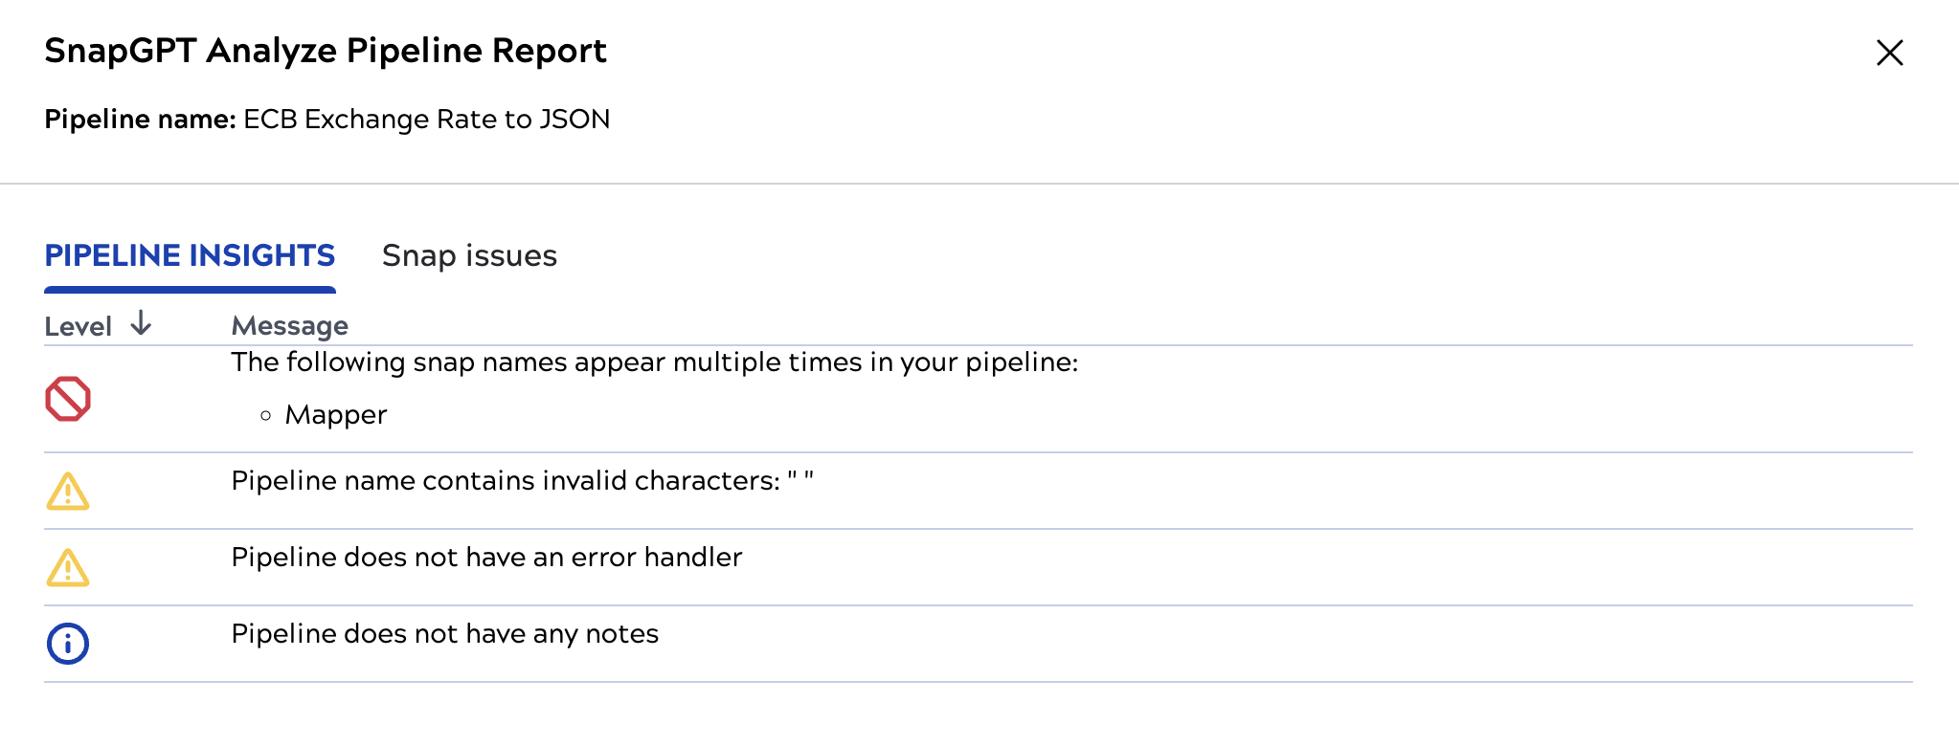The width and height of the screenshot is (1959, 746).
Task: Click the pipeline name ECB Exchange Rate to JSON
Action: (426, 120)
